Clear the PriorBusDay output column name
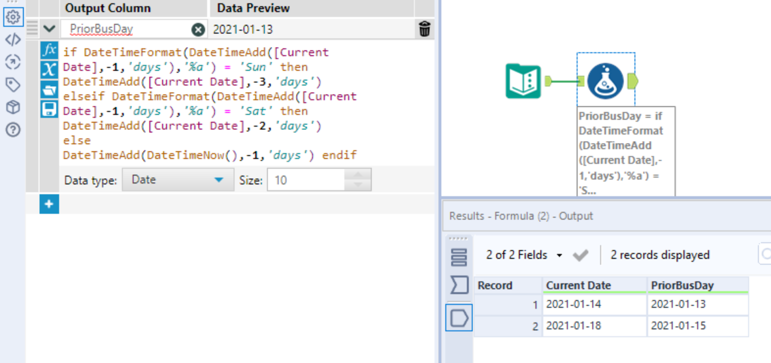 (x=197, y=29)
